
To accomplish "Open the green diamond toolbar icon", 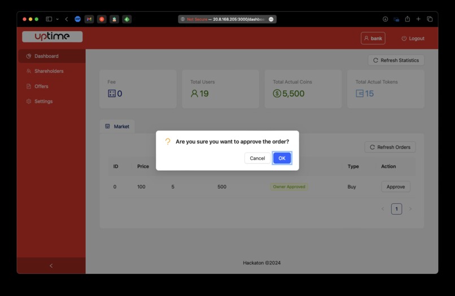I will [x=127, y=19].
